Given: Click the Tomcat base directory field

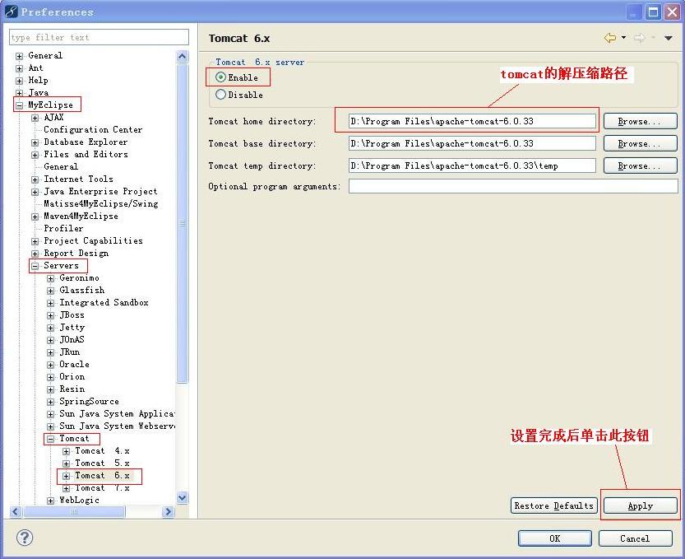Looking at the screenshot, I should tap(472, 143).
